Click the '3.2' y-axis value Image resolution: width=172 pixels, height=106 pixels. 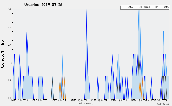coord(10,27)
